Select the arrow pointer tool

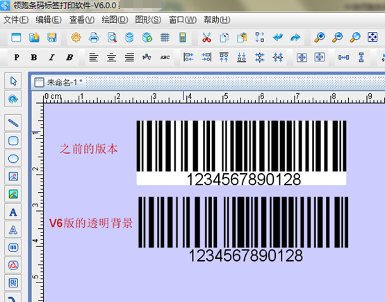point(13,81)
